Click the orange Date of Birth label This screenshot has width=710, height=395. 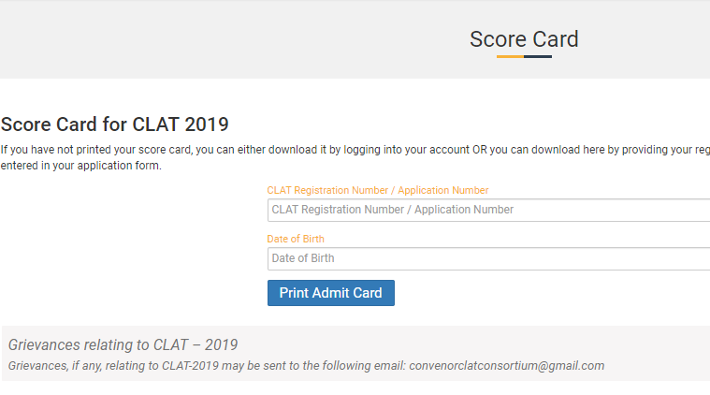click(x=296, y=239)
